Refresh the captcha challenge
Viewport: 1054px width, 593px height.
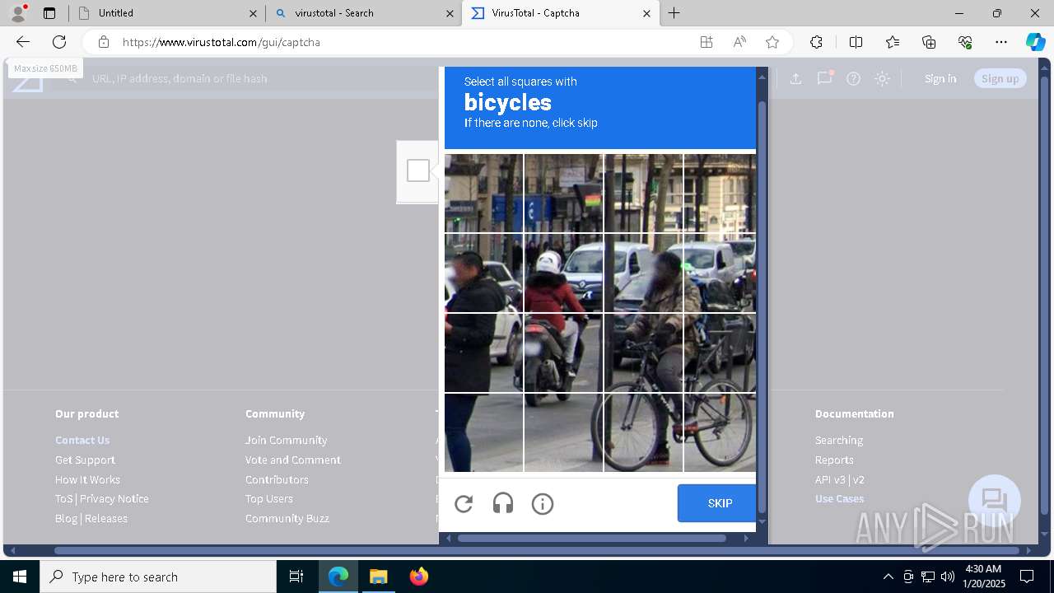click(x=464, y=504)
